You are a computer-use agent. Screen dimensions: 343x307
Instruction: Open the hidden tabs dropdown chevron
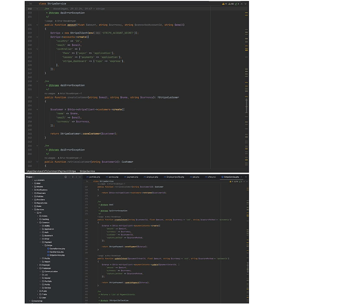246,177
